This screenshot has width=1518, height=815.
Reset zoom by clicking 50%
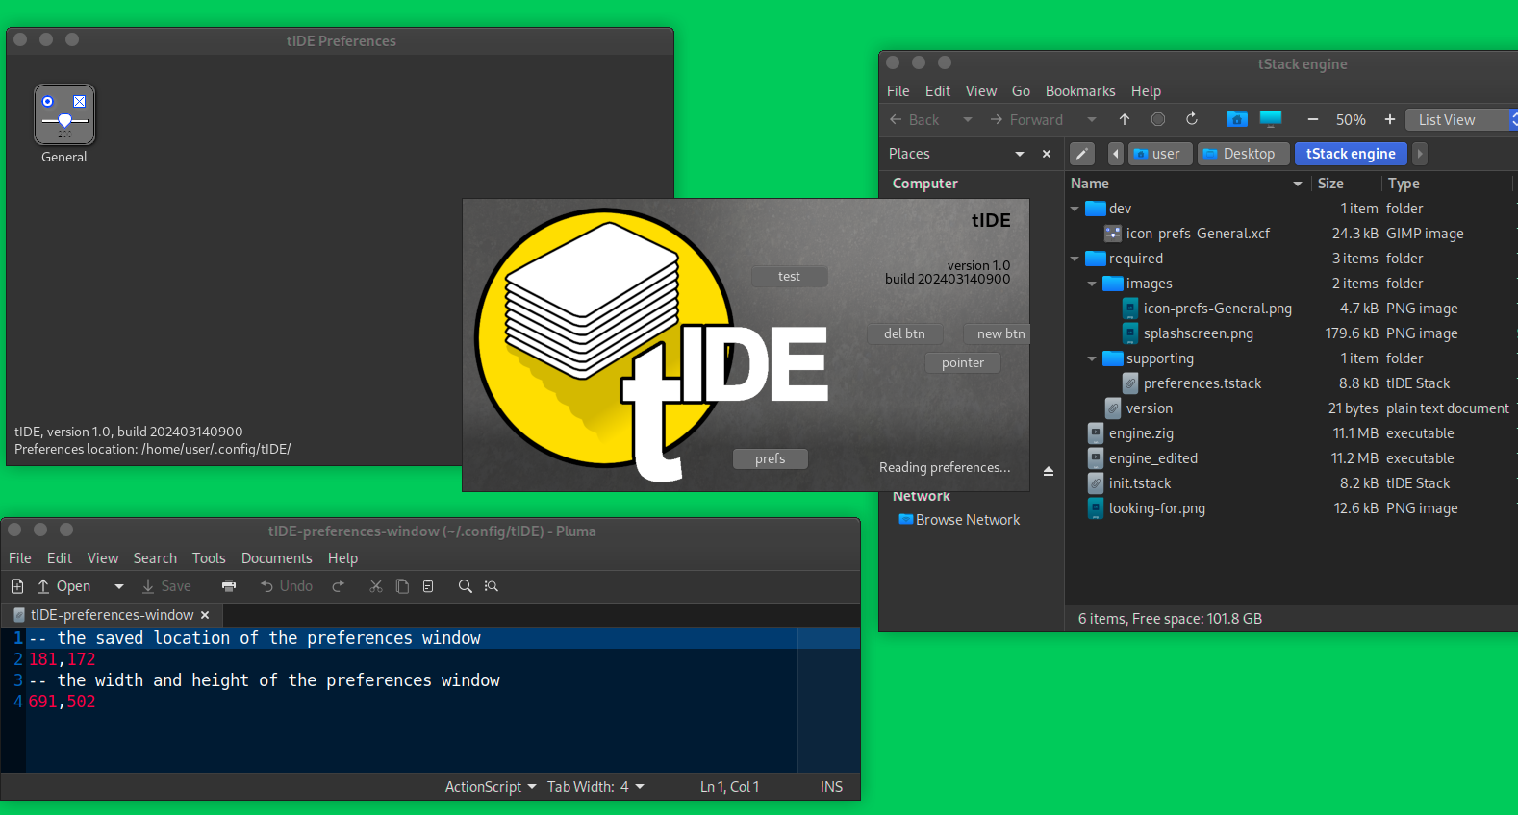[x=1351, y=120]
